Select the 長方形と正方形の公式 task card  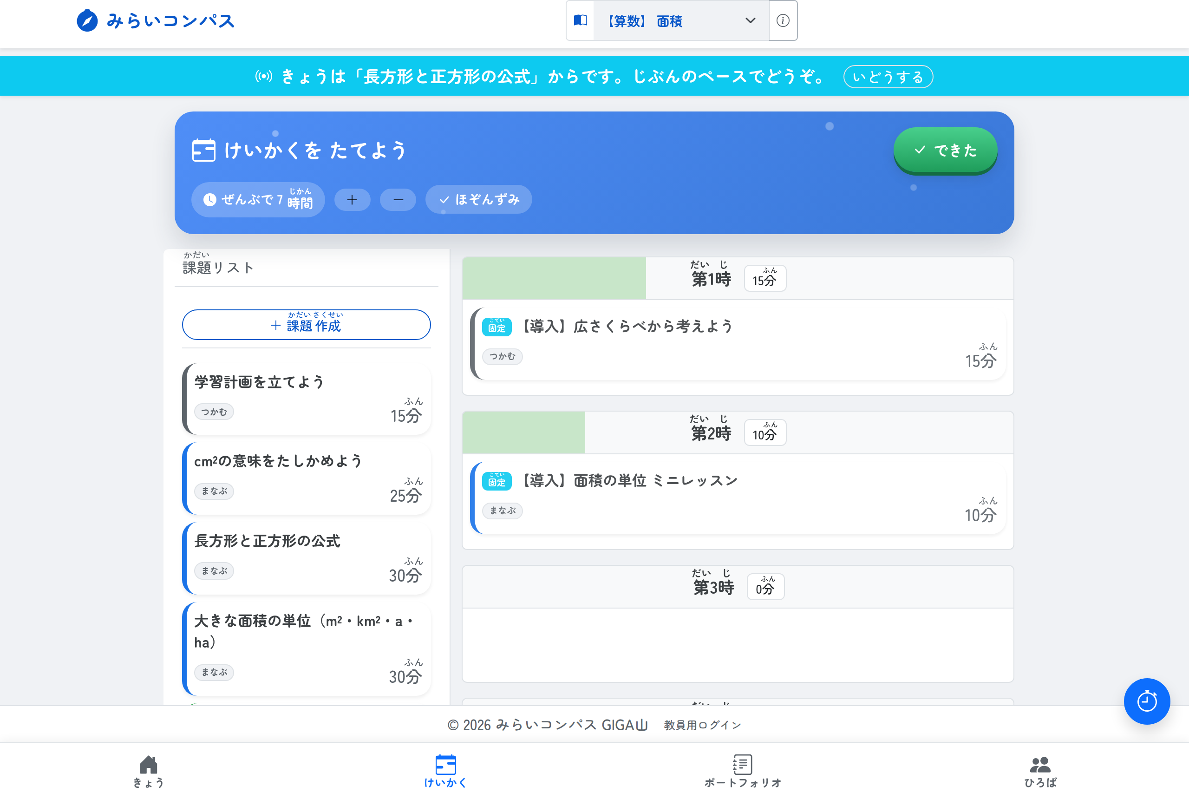pos(306,558)
